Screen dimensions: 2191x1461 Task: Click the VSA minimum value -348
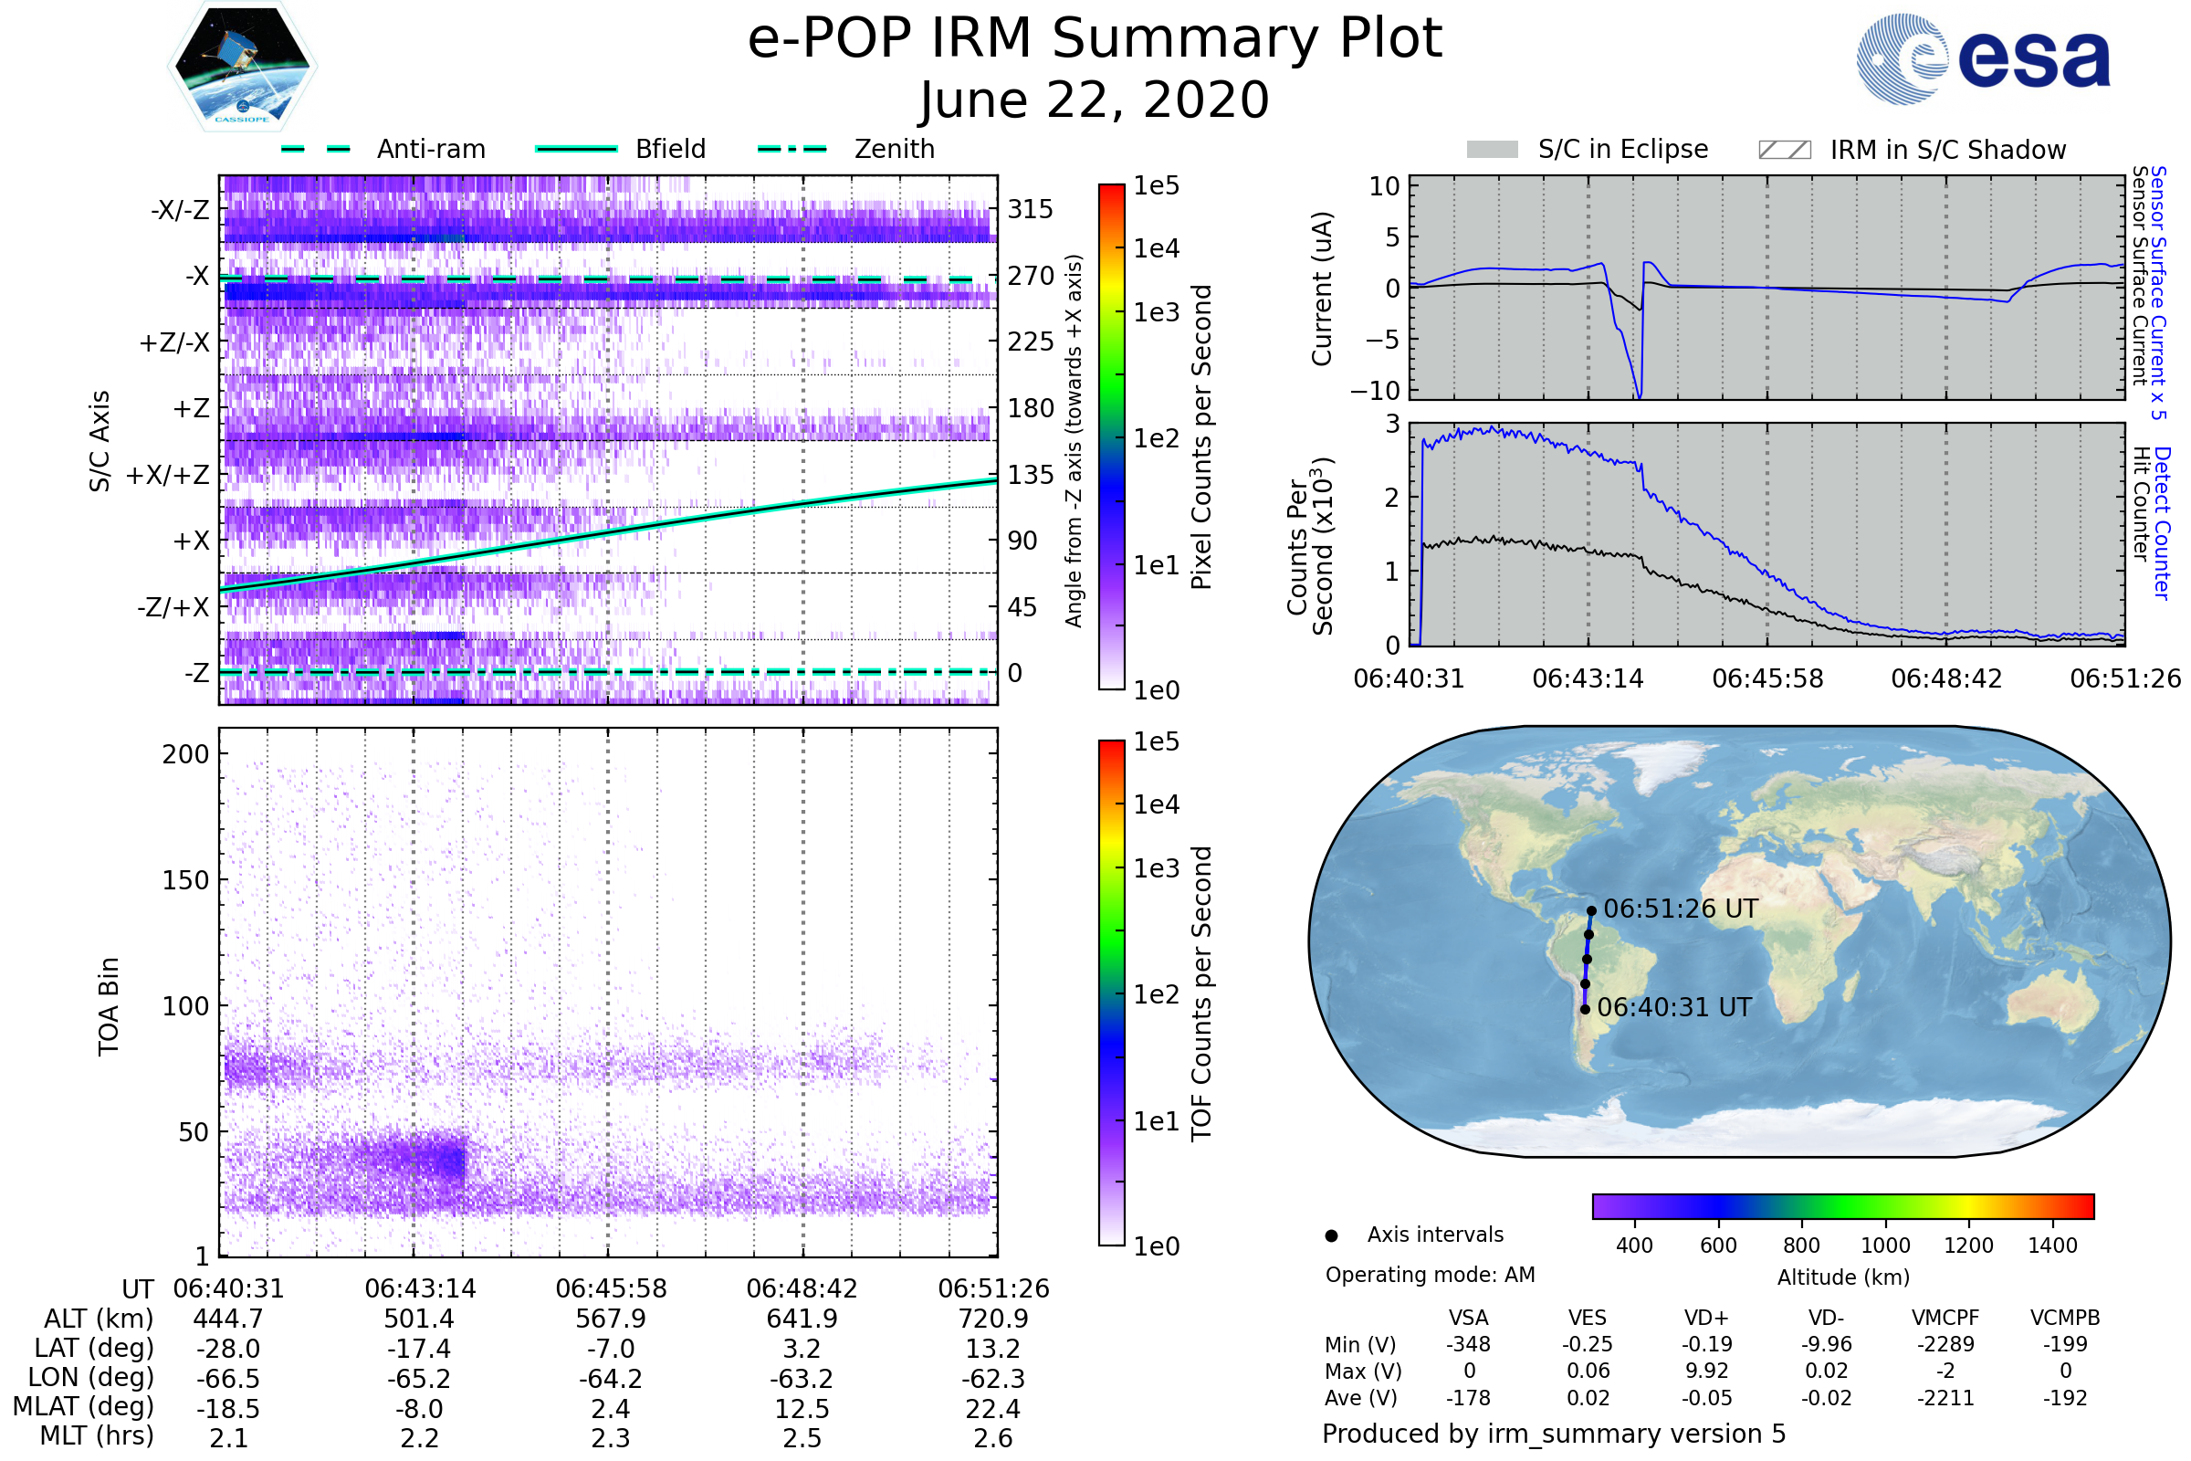1468,1344
